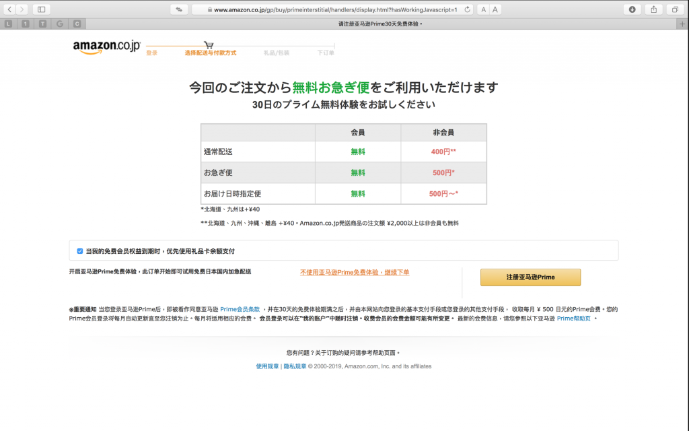The height and width of the screenshot is (431, 689).
Task: Open the 'G' favorites bar shortcut
Action: click(60, 24)
